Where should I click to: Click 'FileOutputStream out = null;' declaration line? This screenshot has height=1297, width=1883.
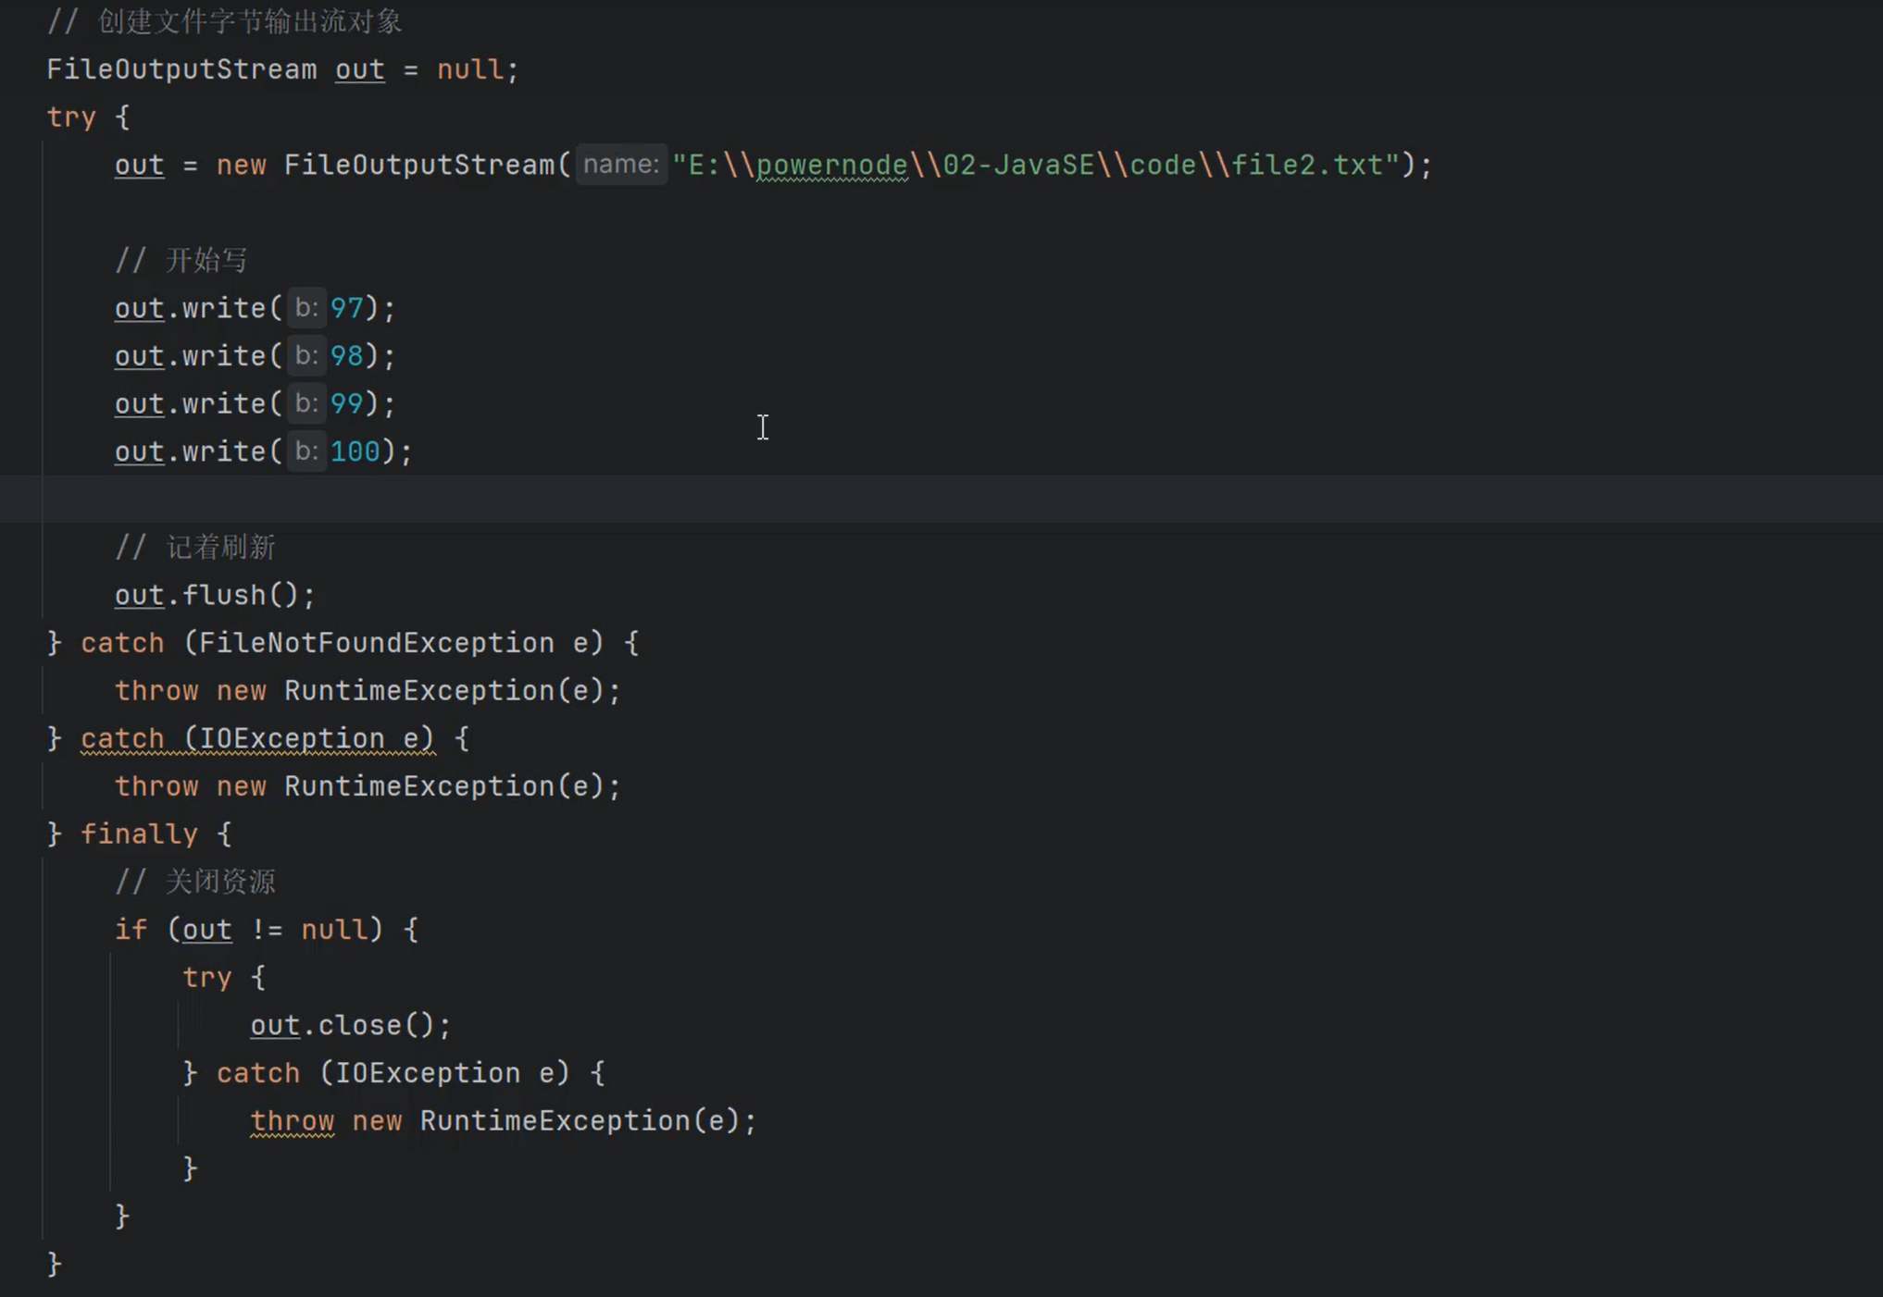click(x=282, y=69)
